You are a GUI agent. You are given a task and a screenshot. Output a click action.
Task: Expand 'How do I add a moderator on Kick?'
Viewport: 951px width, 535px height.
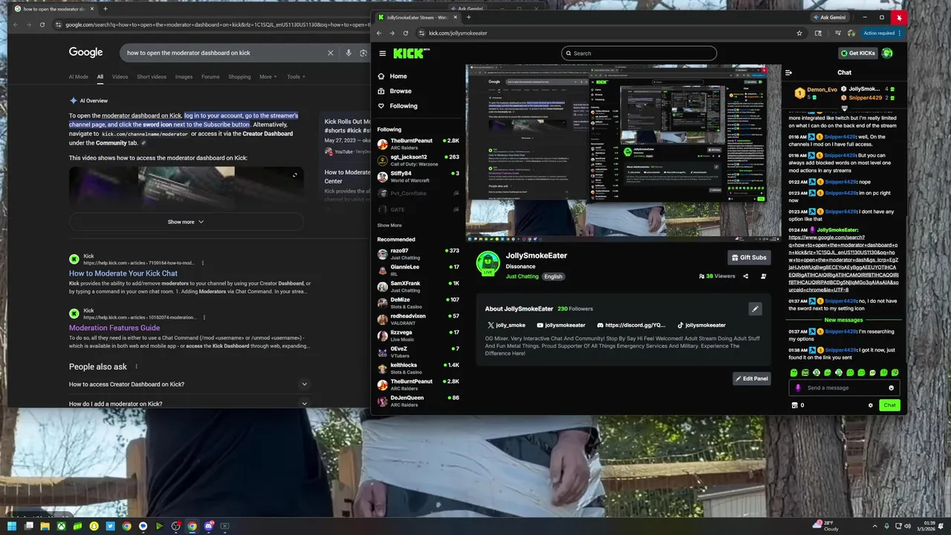point(189,403)
